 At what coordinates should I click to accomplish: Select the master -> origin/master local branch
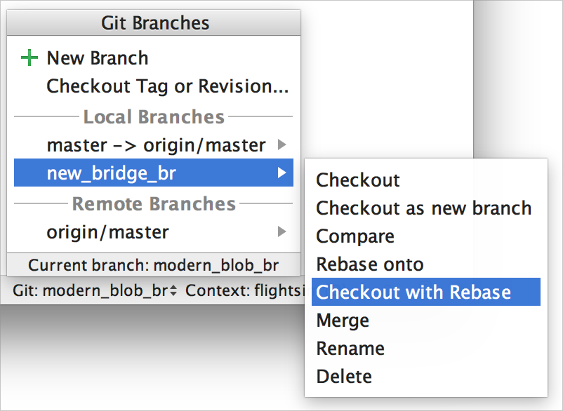pos(154,145)
